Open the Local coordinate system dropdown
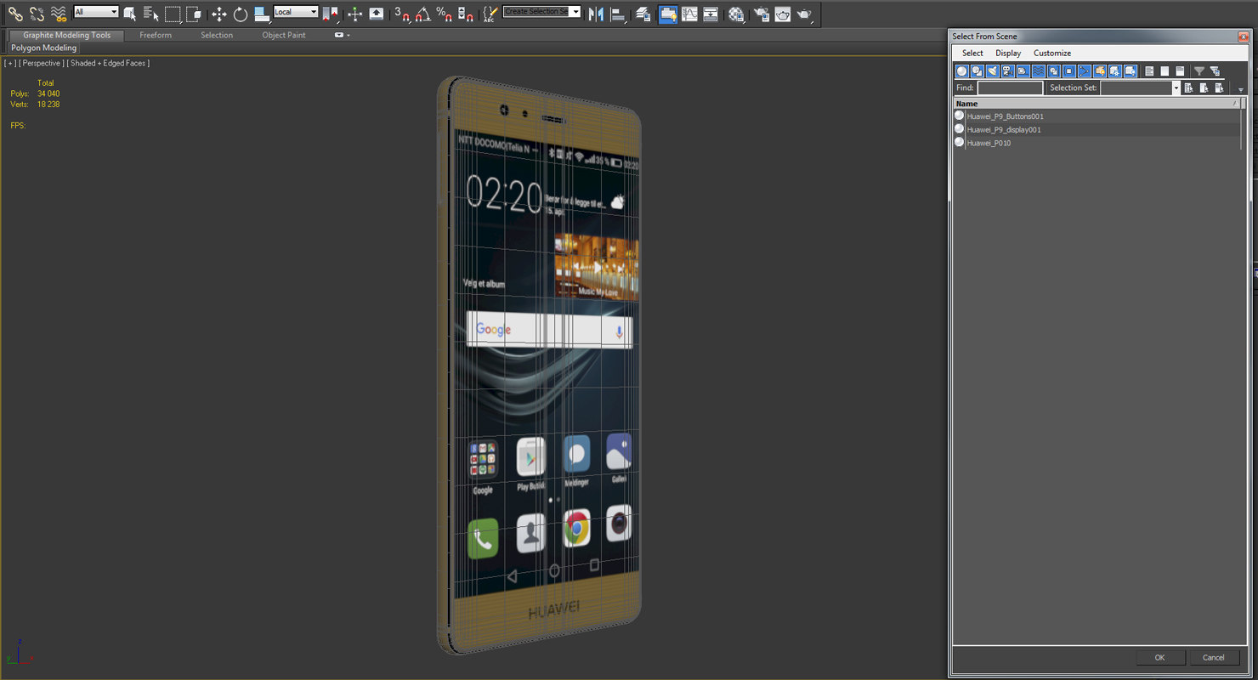 296,12
